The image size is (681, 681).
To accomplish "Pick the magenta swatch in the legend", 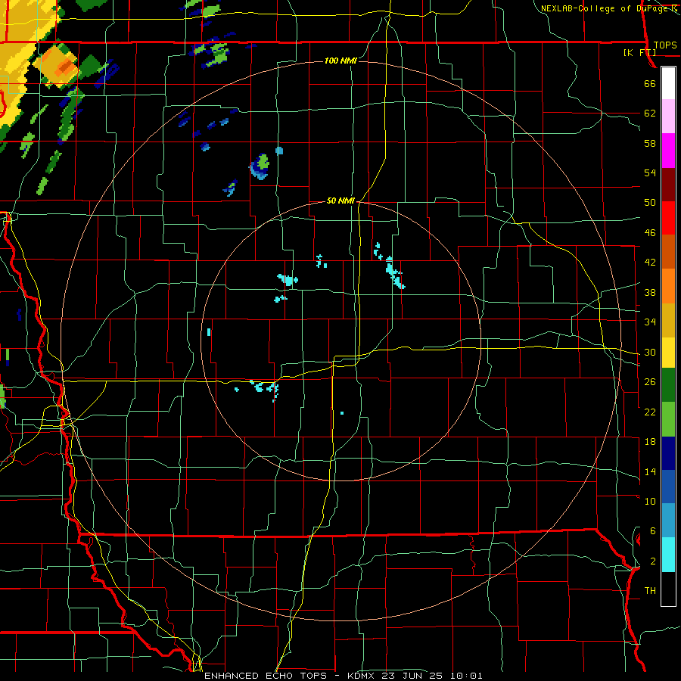I will (668, 151).
